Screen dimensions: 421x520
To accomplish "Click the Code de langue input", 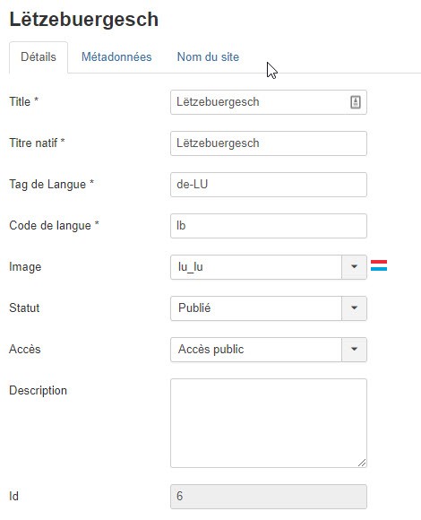I will tap(269, 226).
